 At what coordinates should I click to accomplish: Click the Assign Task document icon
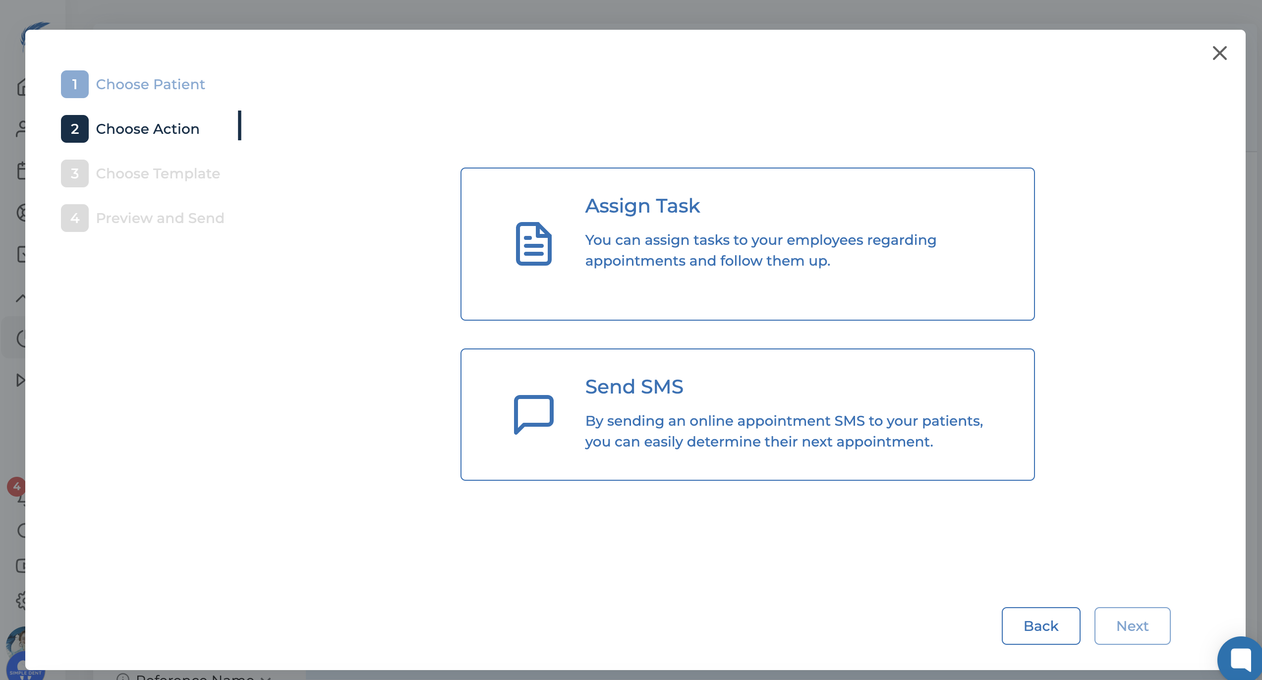coord(533,244)
